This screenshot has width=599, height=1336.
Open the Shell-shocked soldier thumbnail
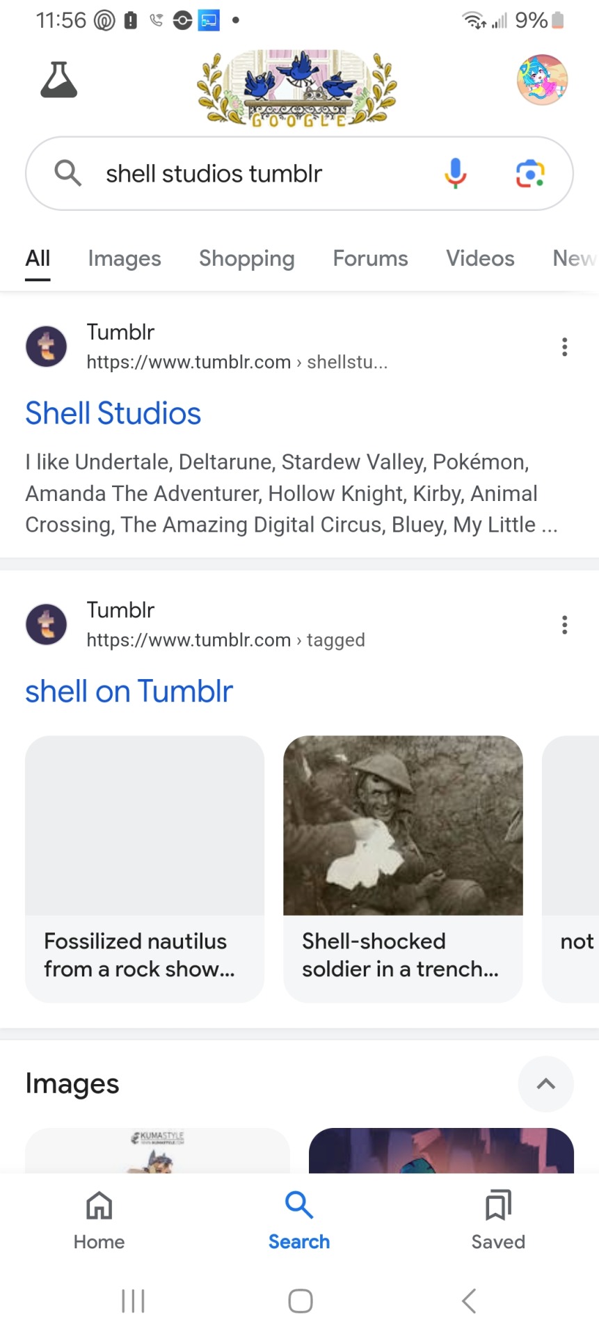pos(403,825)
